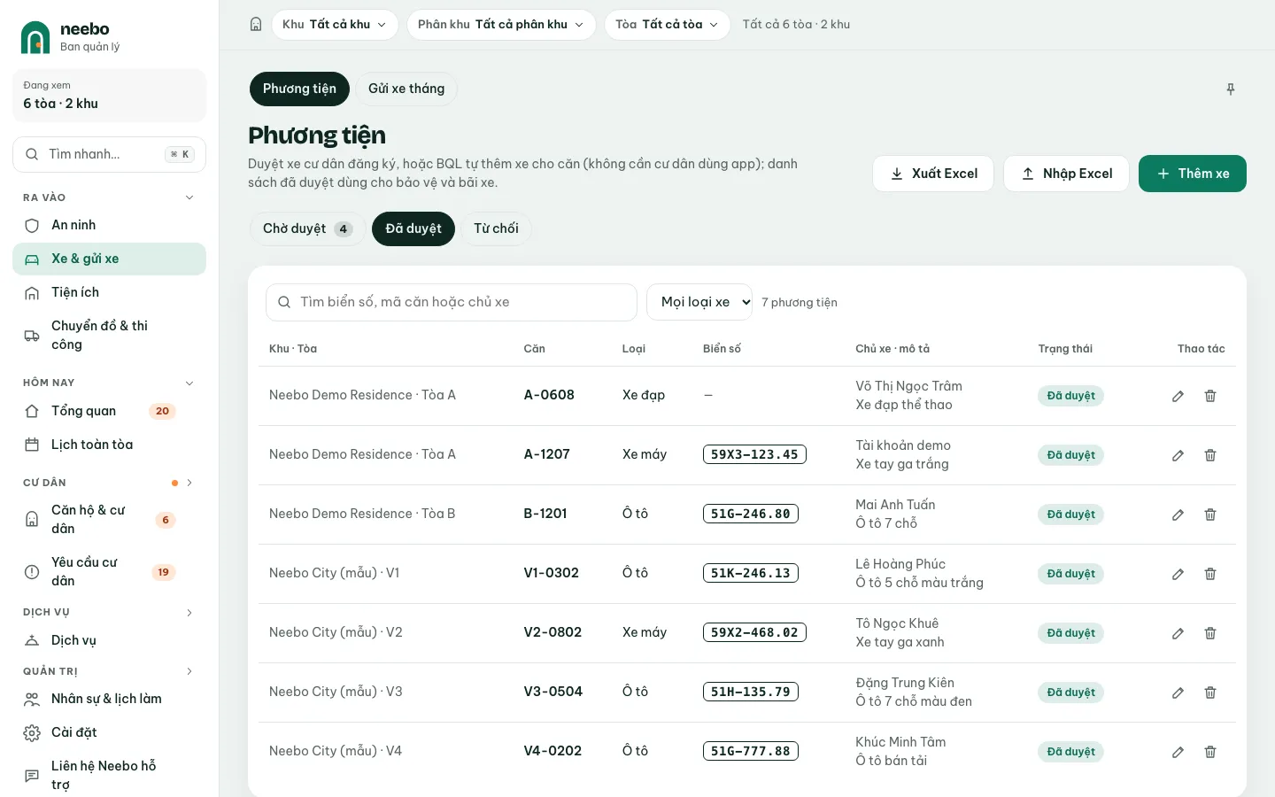
Task: Show the Từ chối rejected list
Action: [x=496, y=228]
